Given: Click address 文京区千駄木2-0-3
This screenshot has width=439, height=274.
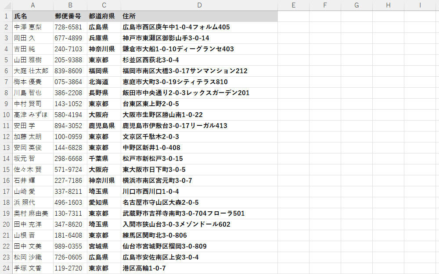Looking at the screenshot, I should 199,137.
